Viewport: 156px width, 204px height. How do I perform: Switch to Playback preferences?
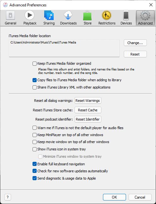click(30, 18)
